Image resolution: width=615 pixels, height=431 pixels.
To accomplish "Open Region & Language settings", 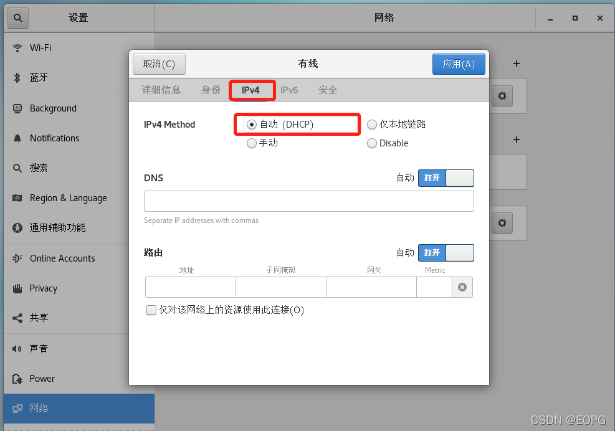I will coord(79,198).
